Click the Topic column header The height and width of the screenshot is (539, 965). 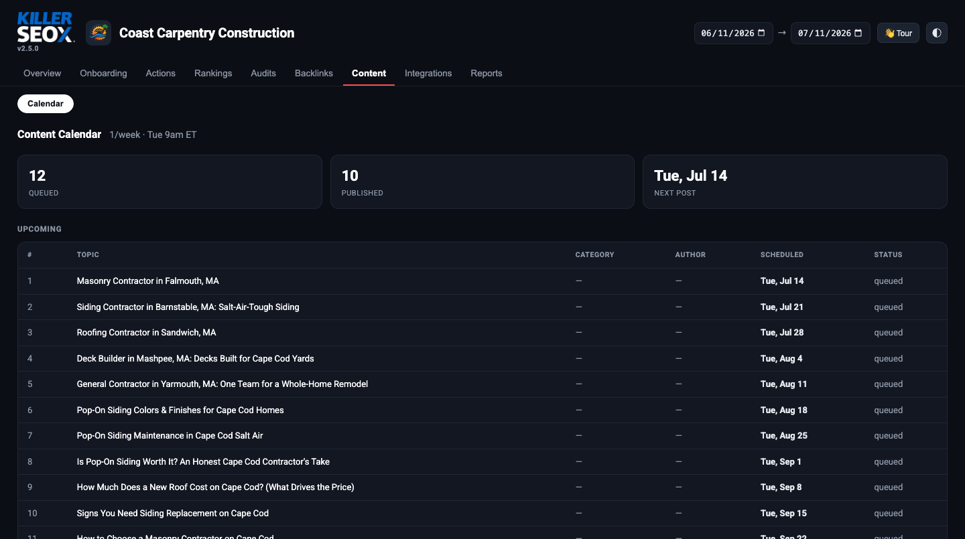88,255
